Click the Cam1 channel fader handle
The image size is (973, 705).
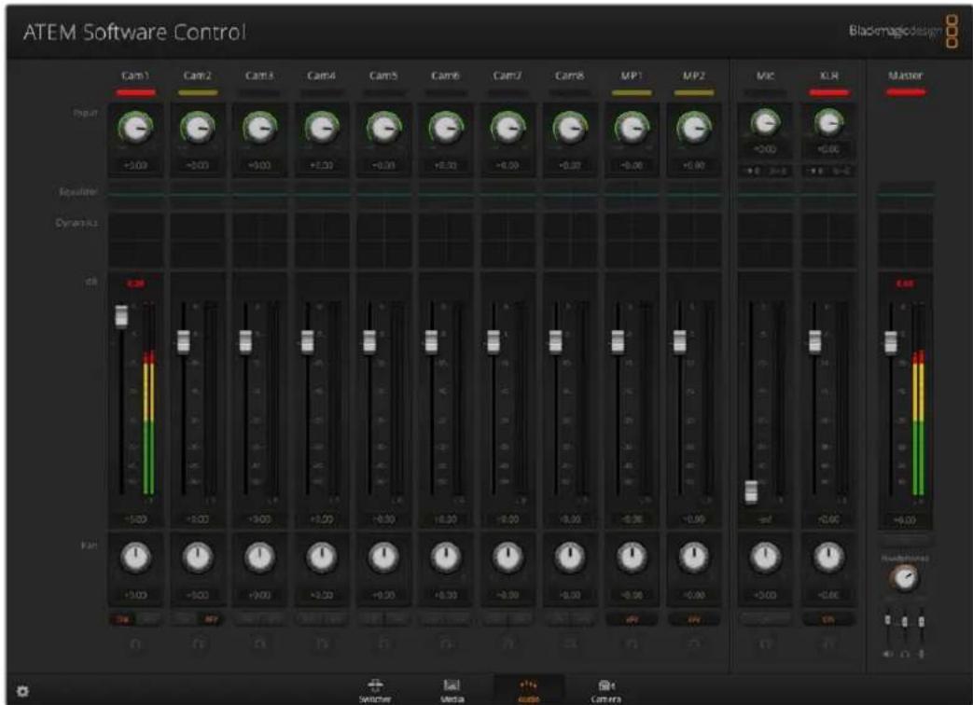(x=121, y=315)
